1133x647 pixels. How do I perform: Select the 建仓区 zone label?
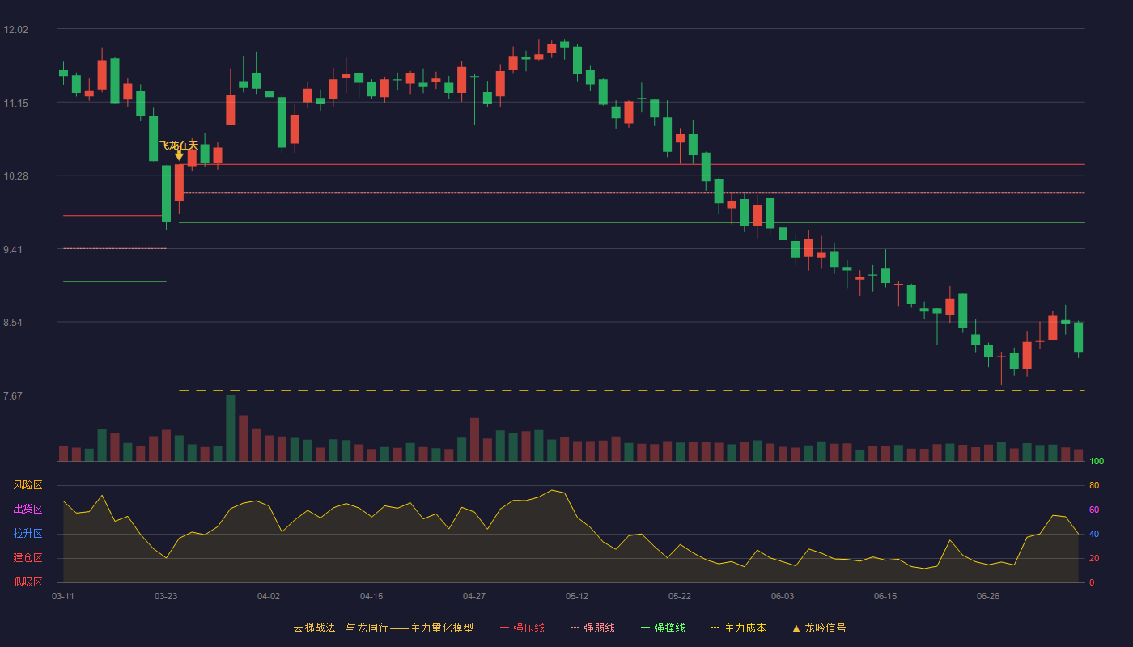(28, 558)
